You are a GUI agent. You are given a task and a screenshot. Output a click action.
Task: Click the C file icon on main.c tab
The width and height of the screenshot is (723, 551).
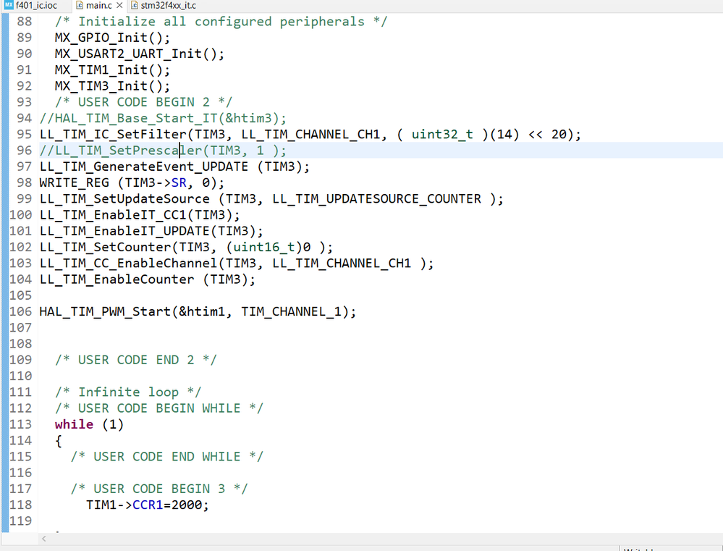pyautogui.click(x=80, y=5)
